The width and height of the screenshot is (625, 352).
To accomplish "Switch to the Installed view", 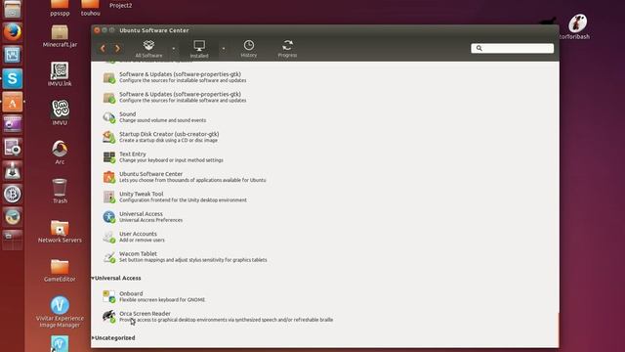I will 199,49.
